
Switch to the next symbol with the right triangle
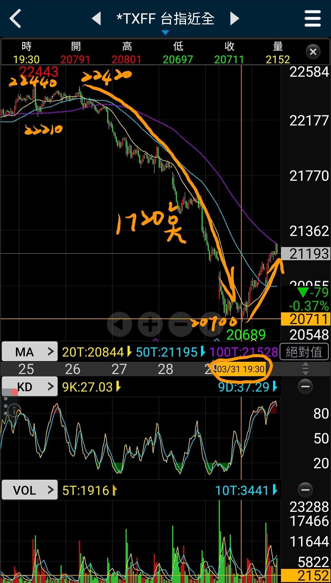click(234, 18)
